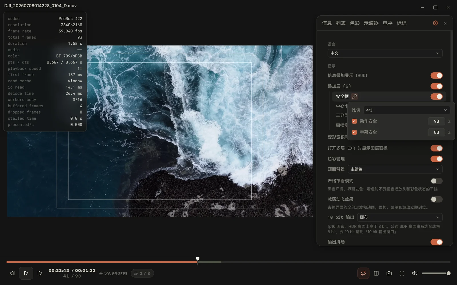Open 画面背景 主题色 dropdown
Viewport: 457px width, 285px height.
click(x=395, y=169)
